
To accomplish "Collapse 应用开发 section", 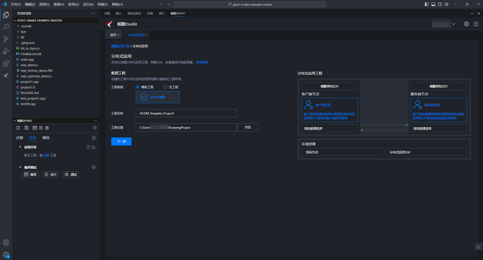I will (x=20, y=147).
